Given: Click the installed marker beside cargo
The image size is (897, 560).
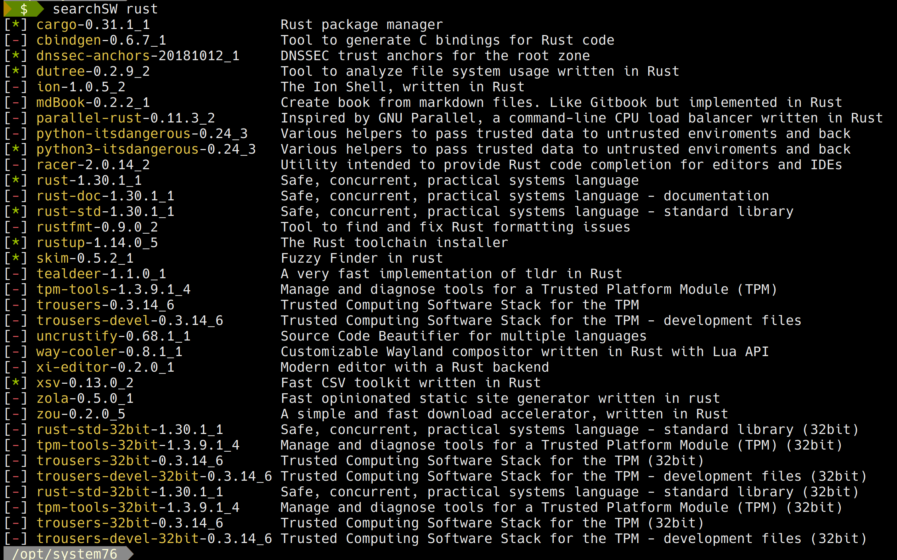Looking at the screenshot, I should click(x=16, y=25).
